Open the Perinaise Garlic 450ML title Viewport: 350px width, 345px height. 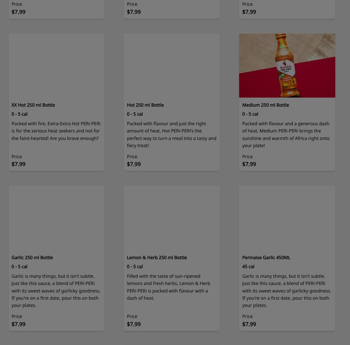(x=266, y=258)
